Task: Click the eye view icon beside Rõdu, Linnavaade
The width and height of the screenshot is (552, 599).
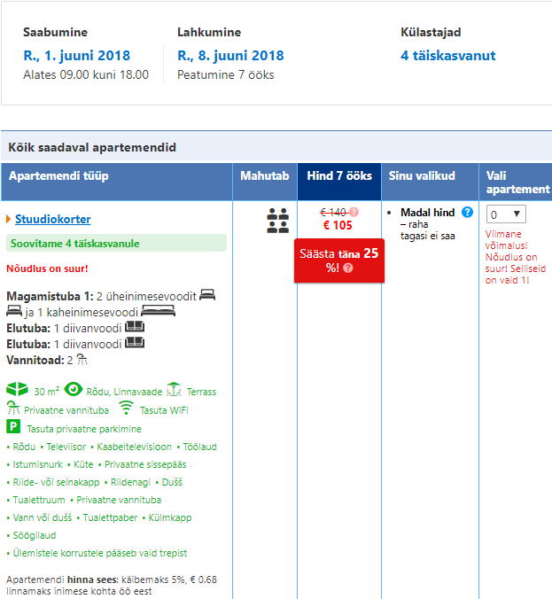Action: pyautogui.click(x=74, y=389)
